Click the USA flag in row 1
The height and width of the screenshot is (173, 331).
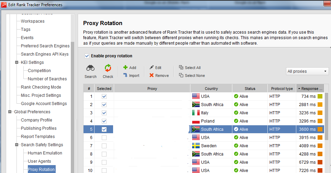tap(196, 96)
